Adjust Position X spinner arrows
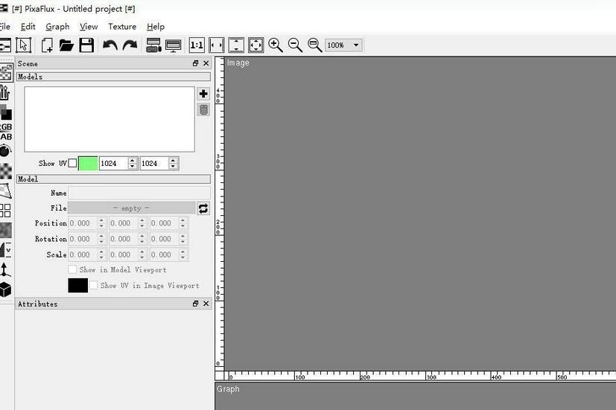The image size is (616, 410). [101, 223]
